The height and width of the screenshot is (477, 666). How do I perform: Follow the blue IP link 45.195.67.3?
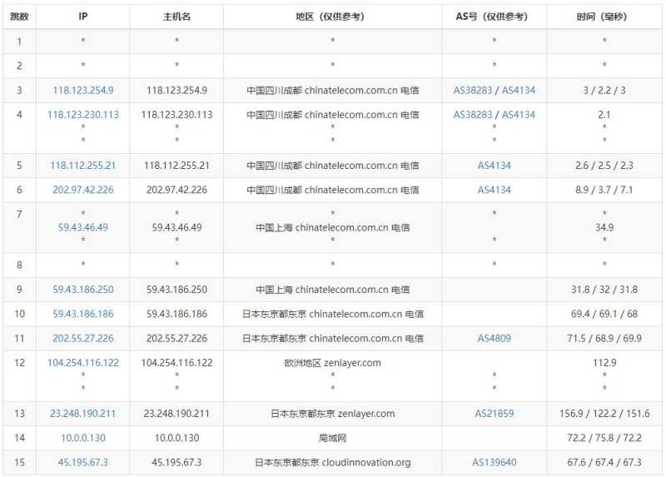coord(82,462)
